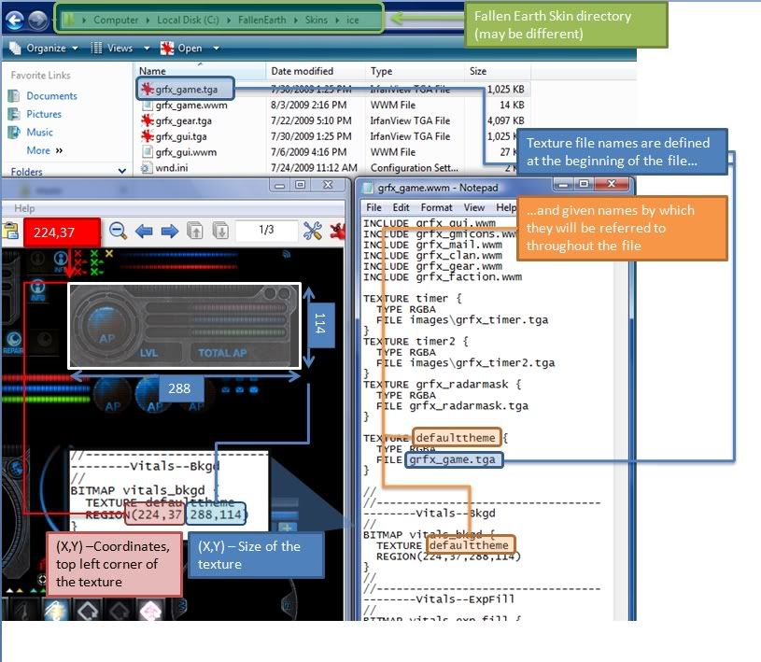Click the grfx_gui.tga IrfanView file icon
The height and width of the screenshot is (662, 761).
point(147,136)
